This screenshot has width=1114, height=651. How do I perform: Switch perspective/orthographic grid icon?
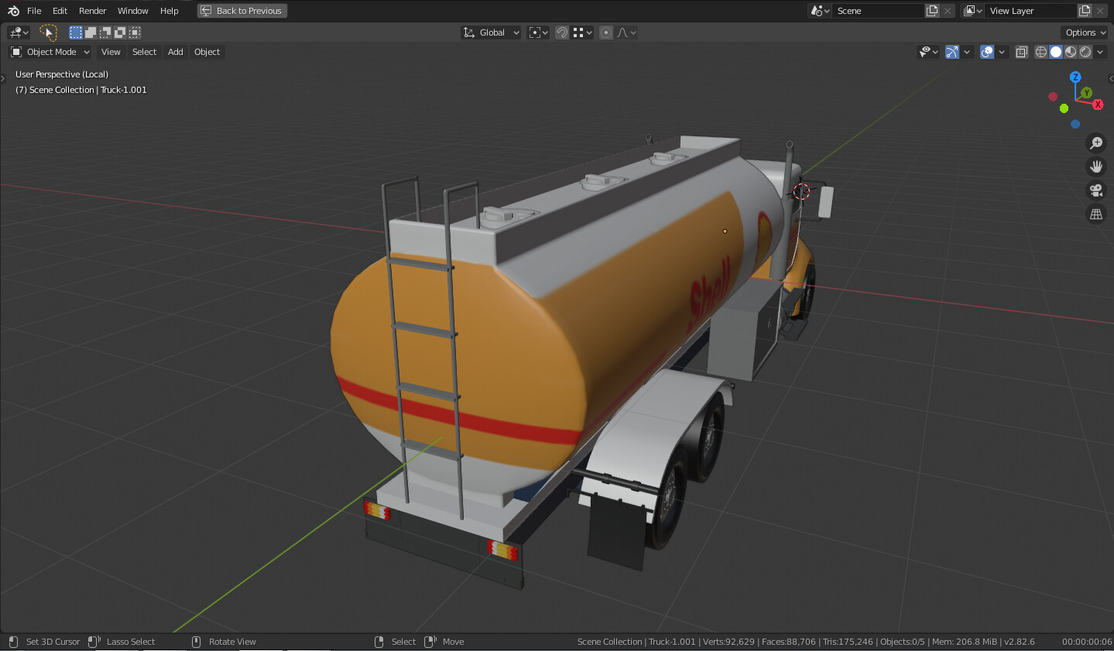[1096, 214]
